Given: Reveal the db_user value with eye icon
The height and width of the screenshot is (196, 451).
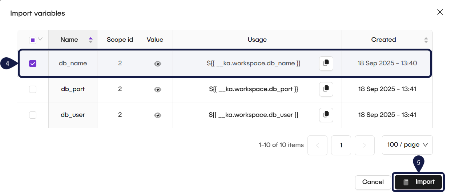Looking at the screenshot, I should 158,115.
